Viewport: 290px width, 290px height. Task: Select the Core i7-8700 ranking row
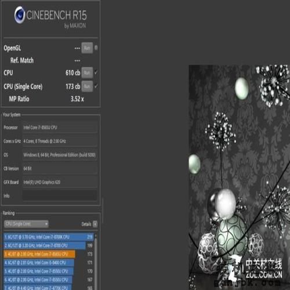[x=48, y=245]
